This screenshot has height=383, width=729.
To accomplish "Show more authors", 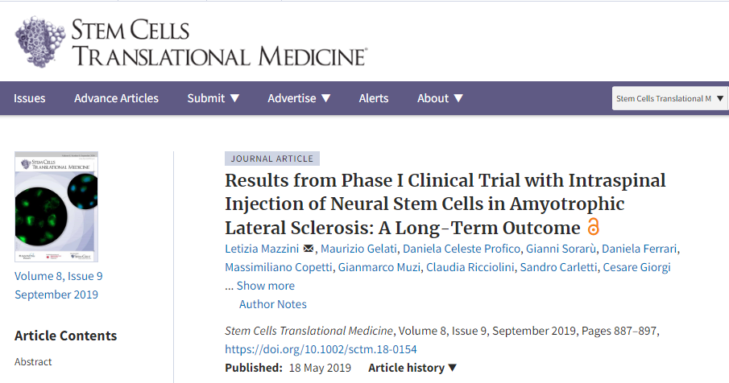I will [x=265, y=286].
